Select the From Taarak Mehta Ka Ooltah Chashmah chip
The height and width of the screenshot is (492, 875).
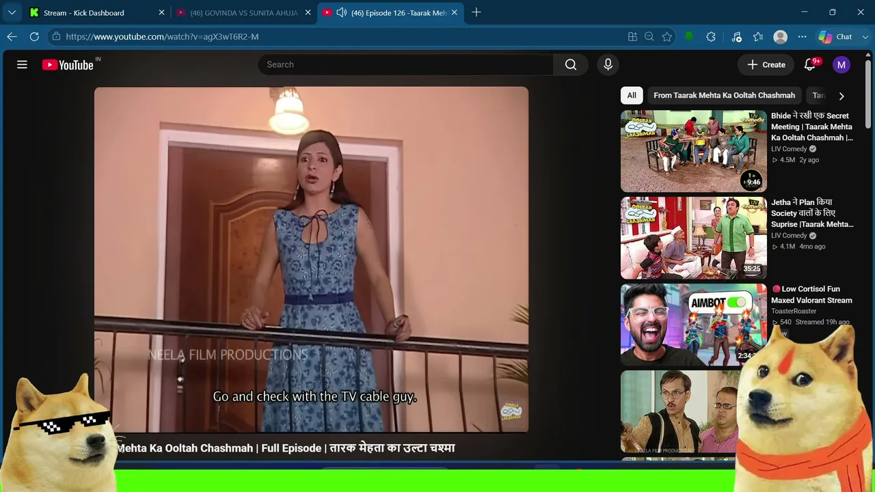[x=724, y=96]
